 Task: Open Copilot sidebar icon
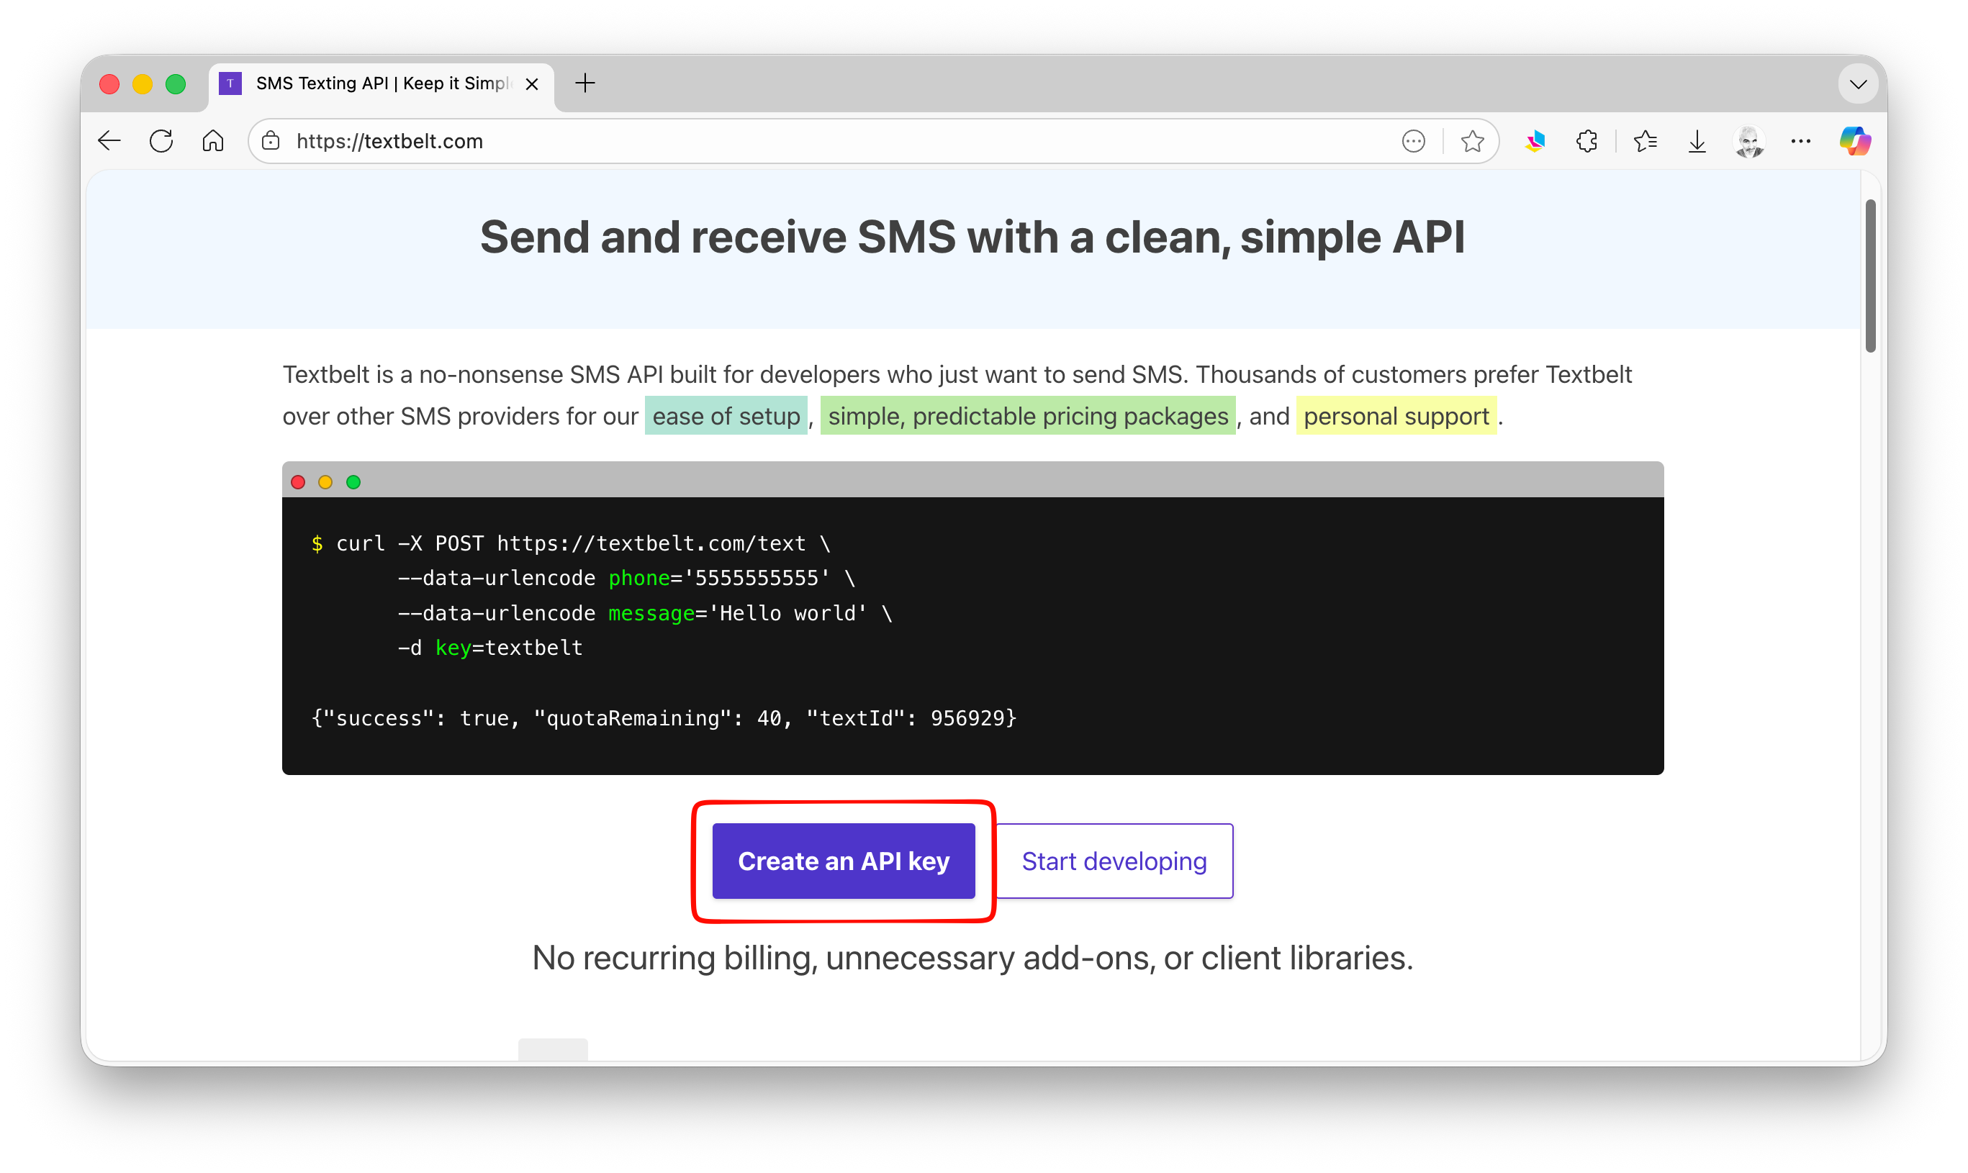coord(1854,142)
